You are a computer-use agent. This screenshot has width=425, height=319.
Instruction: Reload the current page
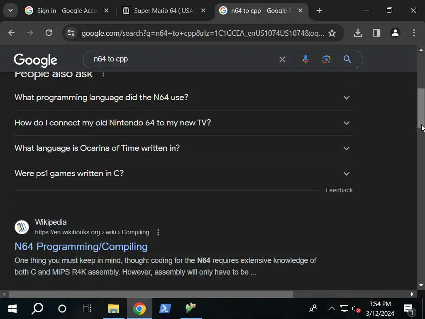click(49, 33)
